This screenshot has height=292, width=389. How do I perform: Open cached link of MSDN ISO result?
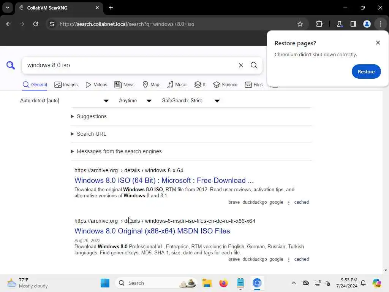pyautogui.click(x=301, y=259)
